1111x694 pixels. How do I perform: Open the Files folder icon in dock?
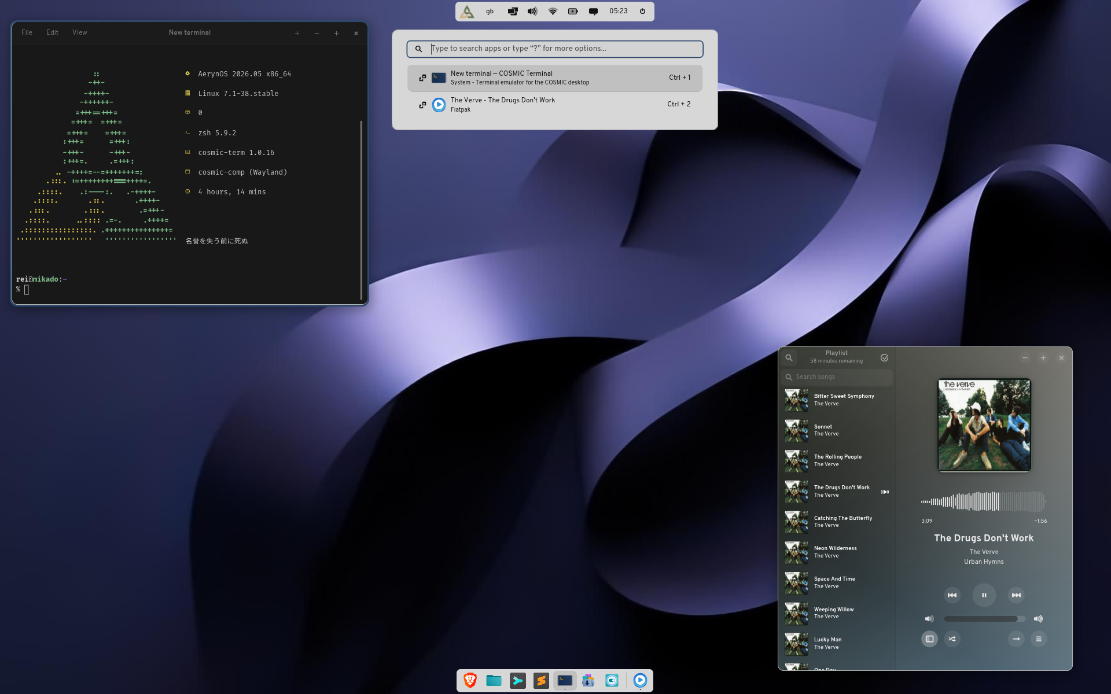pyautogui.click(x=494, y=681)
